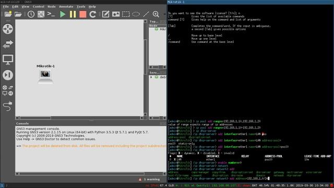This screenshot has height=188, width=334.
Task: Open the Tools menu
Action: click(x=81, y=7)
